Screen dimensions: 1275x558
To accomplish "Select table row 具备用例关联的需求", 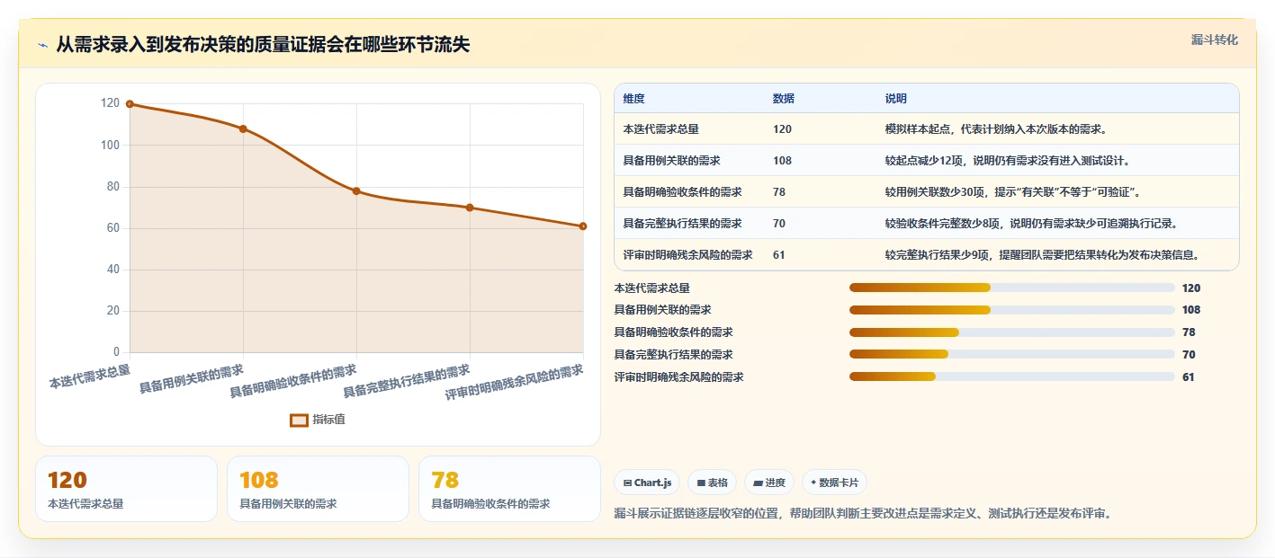I will [x=926, y=160].
